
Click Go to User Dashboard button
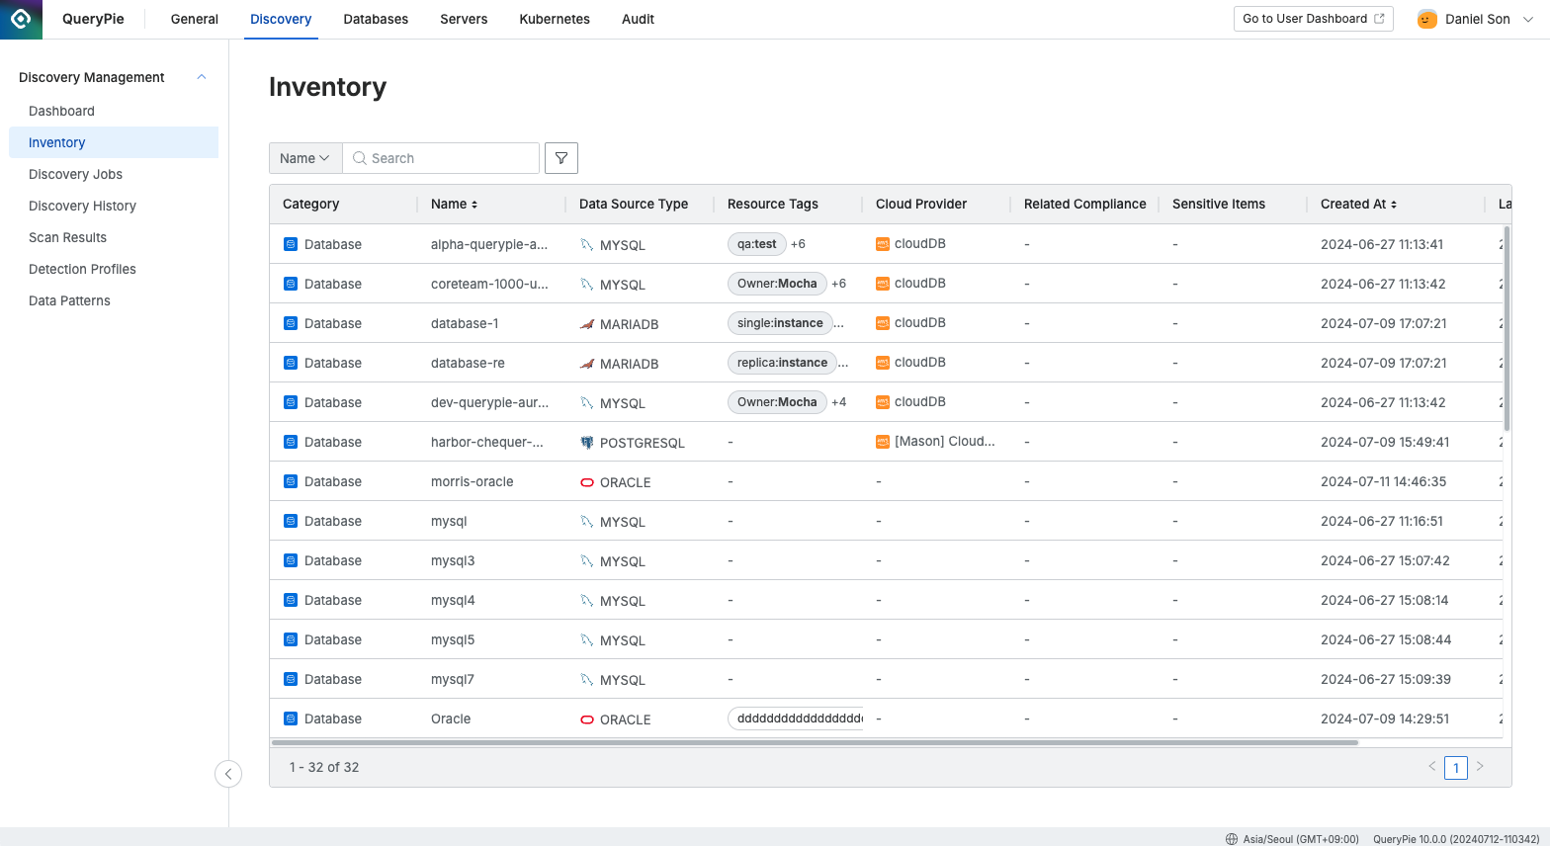tap(1313, 19)
